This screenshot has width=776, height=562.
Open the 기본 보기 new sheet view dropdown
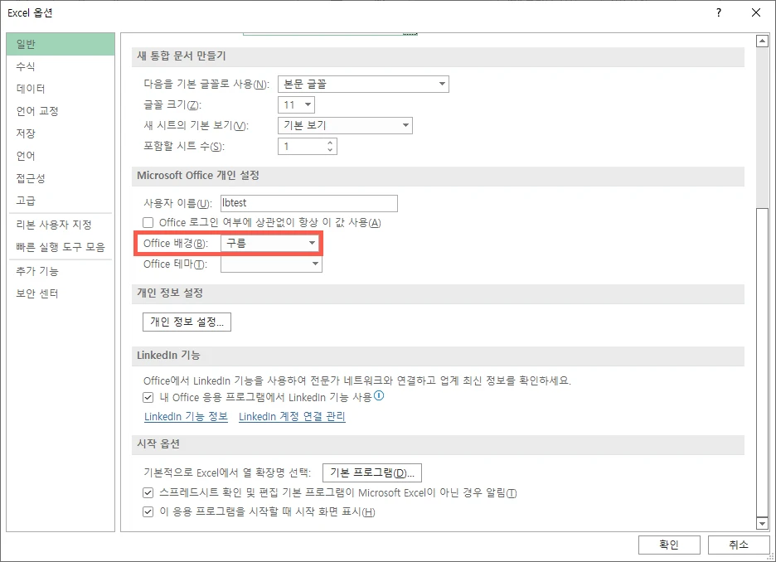345,125
